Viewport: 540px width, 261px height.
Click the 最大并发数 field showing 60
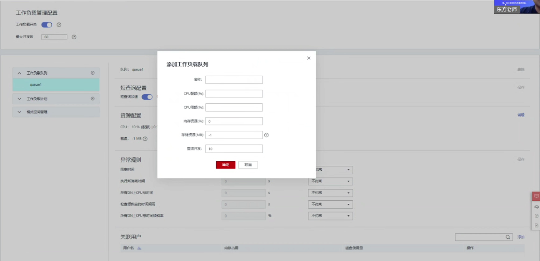point(54,37)
